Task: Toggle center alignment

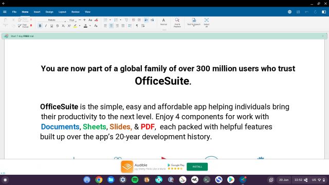Action: pyautogui.click(x=111, y=26)
